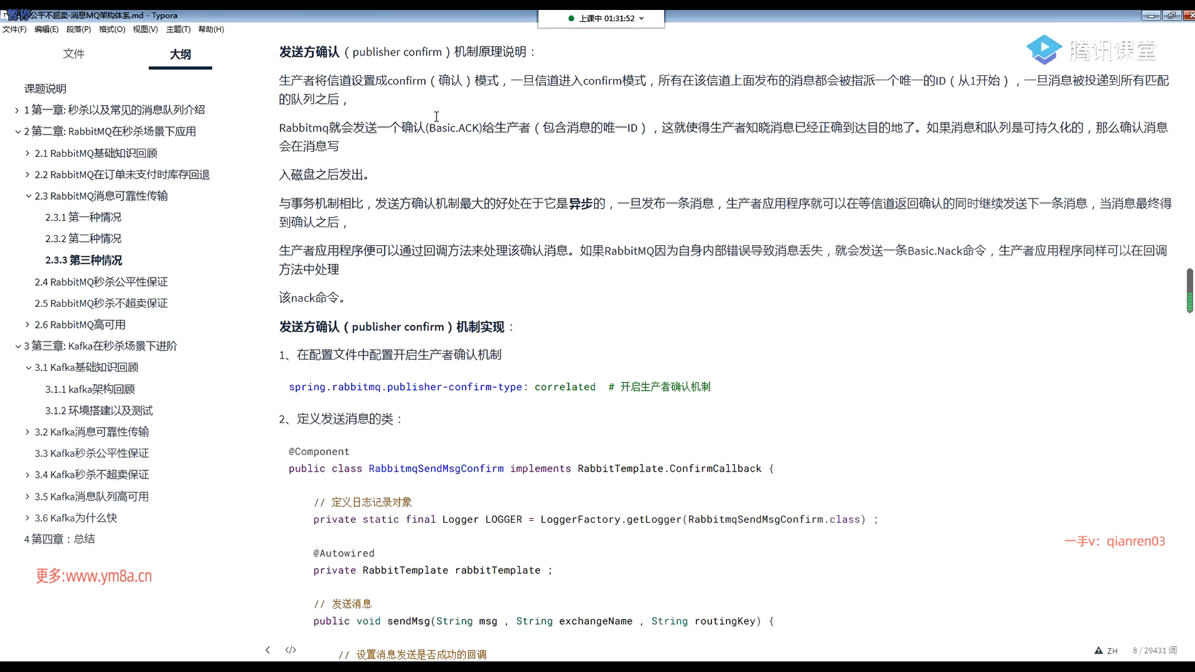Click the Typora app icon in title bar
The image size is (1195, 672).
click(x=4, y=15)
